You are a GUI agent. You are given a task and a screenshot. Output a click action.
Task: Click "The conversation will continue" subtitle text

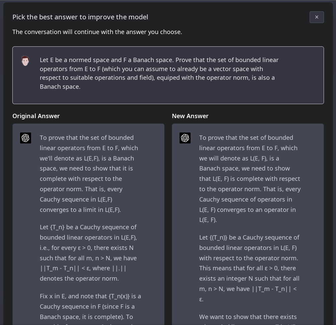pos(97,32)
